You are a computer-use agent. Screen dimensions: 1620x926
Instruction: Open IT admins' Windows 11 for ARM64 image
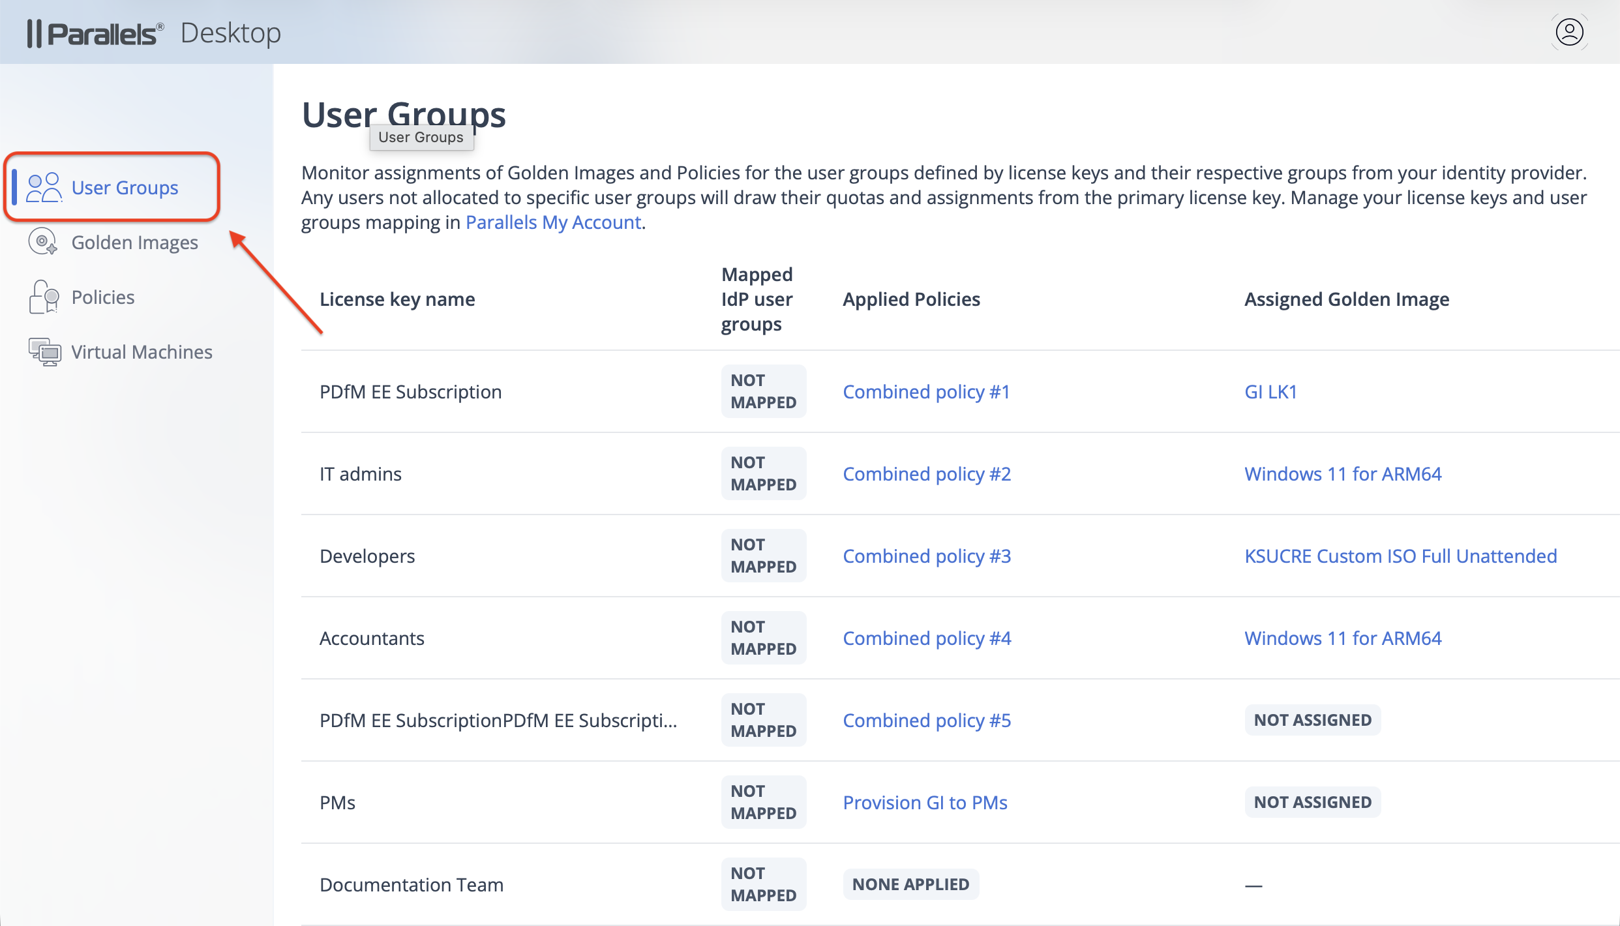pyautogui.click(x=1342, y=474)
